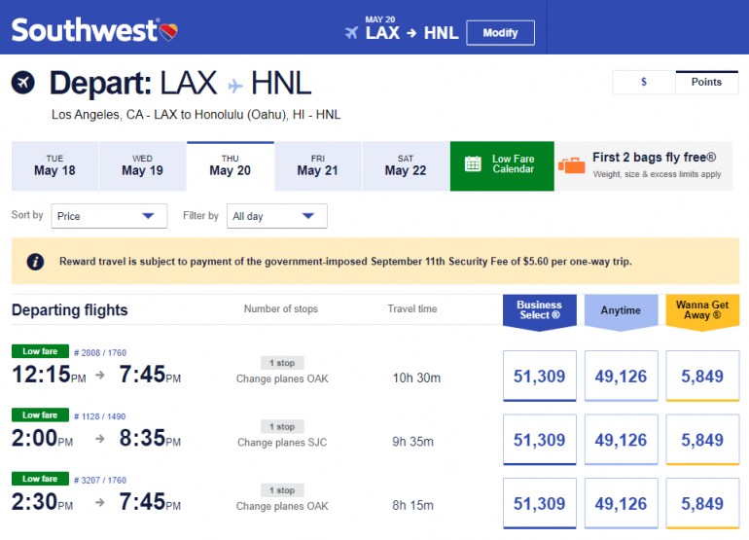
Task: Switch fare display to Points
Action: coord(706,83)
